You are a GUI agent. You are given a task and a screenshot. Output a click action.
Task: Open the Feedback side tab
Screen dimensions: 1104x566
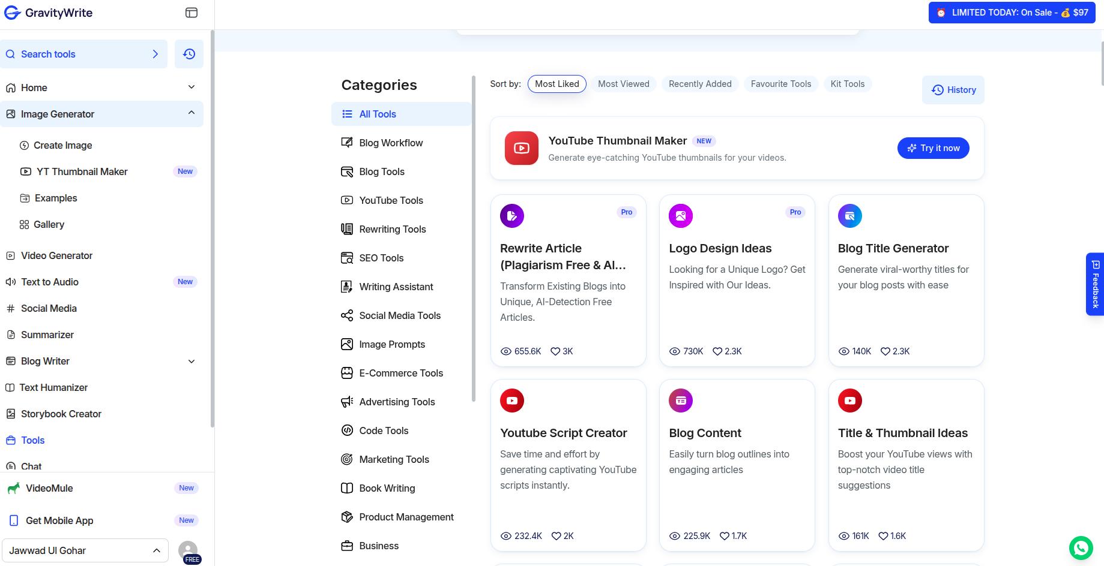coord(1095,284)
